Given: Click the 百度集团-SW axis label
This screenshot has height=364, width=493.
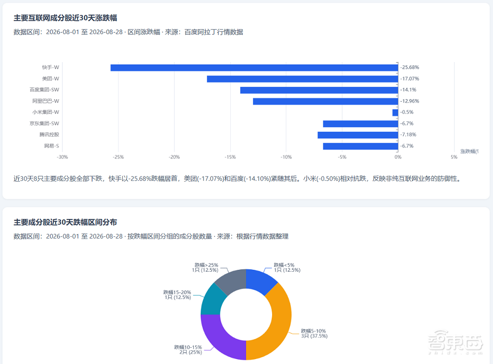Looking at the screenshot, I should [44, 90].
